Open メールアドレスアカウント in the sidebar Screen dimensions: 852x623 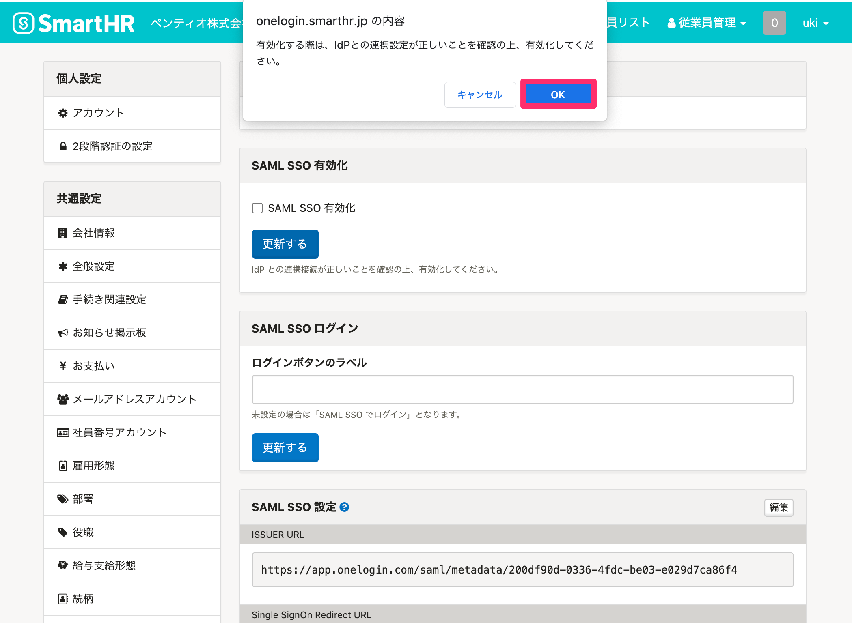[x=132, y=399]
